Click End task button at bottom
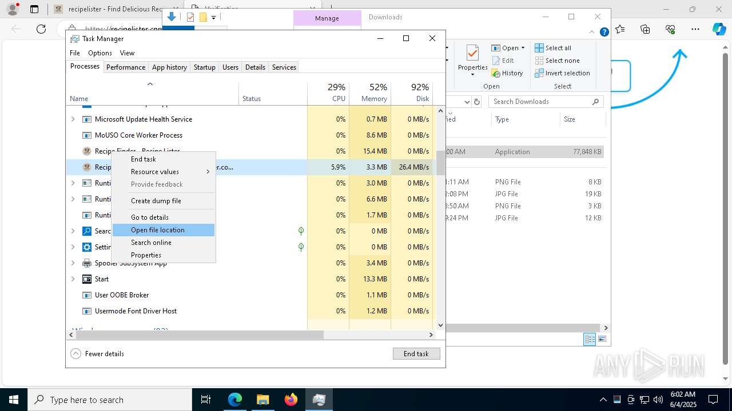This screenshot has width=732, height=411. 416,353
